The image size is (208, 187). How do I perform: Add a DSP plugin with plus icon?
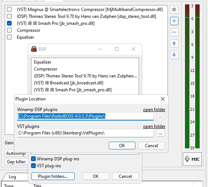click(174, 21)
